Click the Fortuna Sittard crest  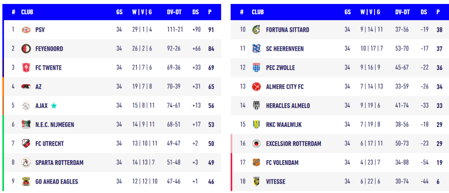coord(256,30)
